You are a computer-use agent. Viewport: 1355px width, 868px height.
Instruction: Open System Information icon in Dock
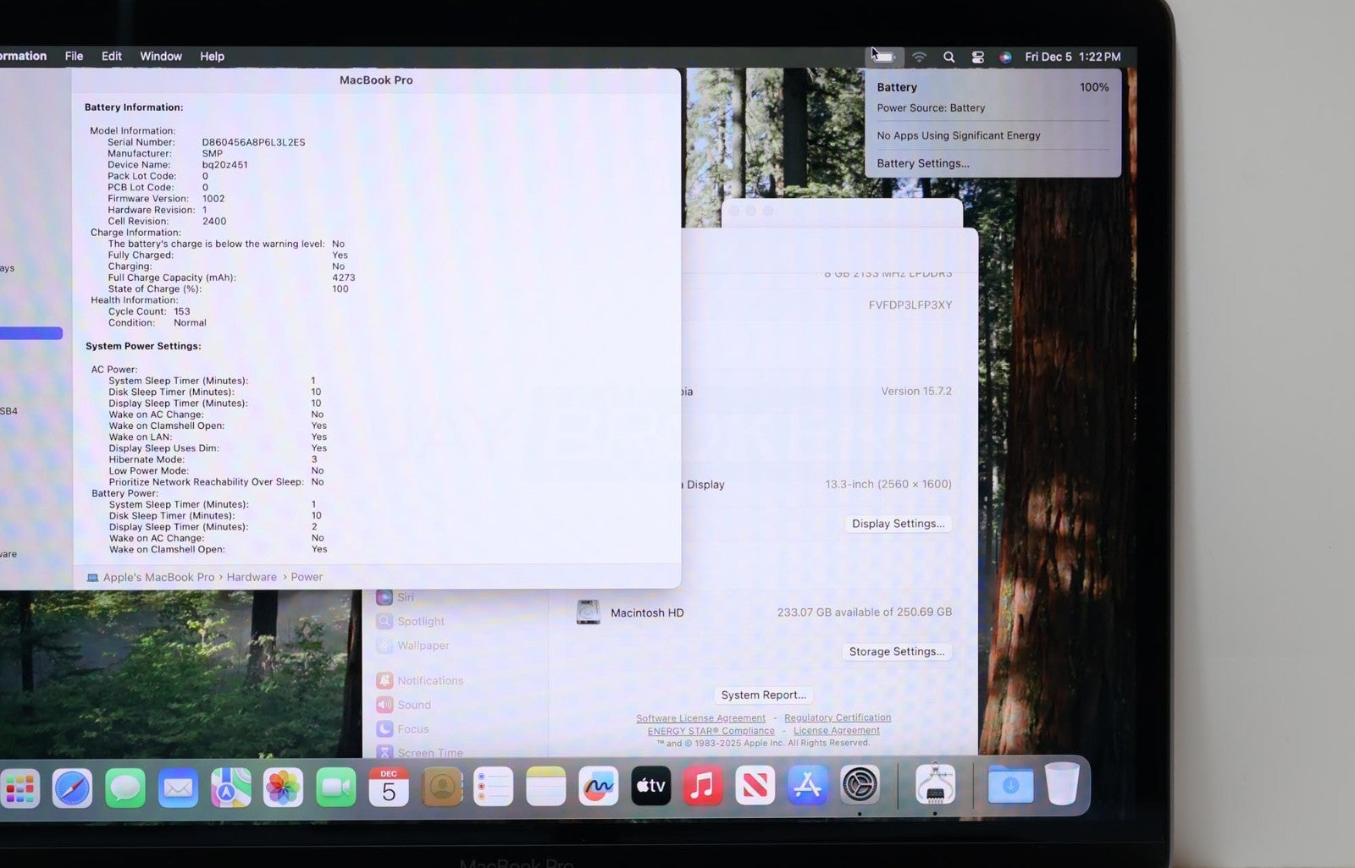[x=935, y=785]
